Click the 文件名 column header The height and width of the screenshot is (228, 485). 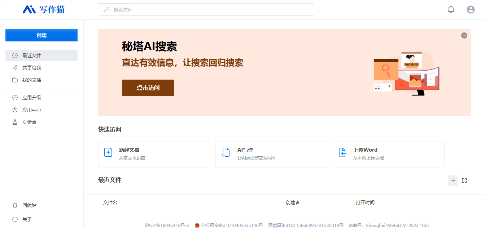tap(110, 202)
